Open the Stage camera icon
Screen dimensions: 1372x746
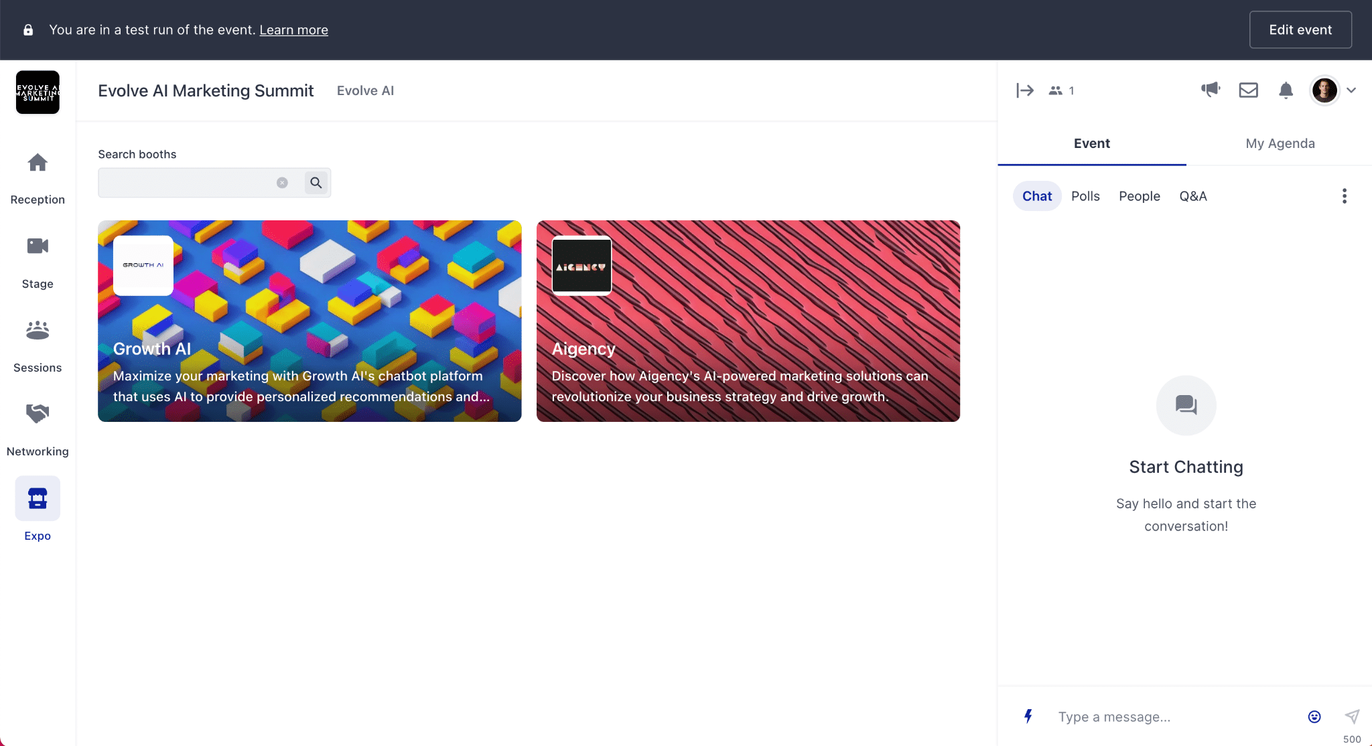38,246
